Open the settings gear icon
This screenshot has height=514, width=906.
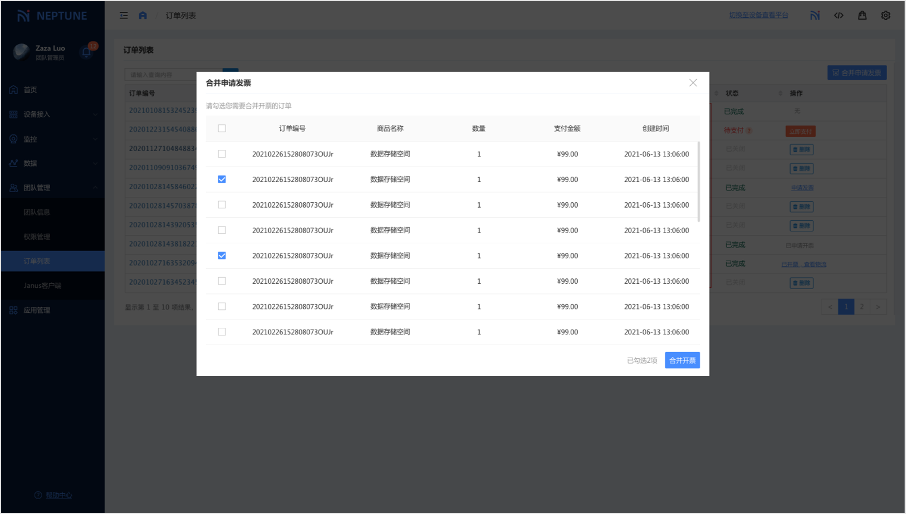[x=885, y=15]
